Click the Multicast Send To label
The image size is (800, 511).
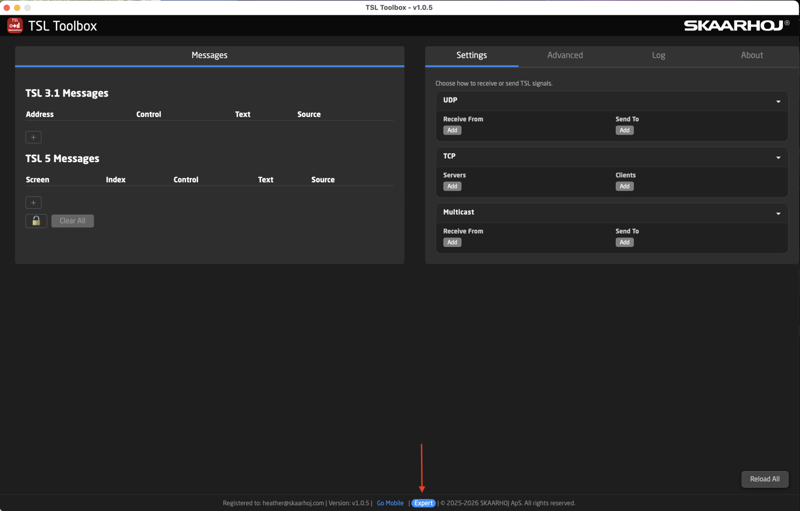627,231
